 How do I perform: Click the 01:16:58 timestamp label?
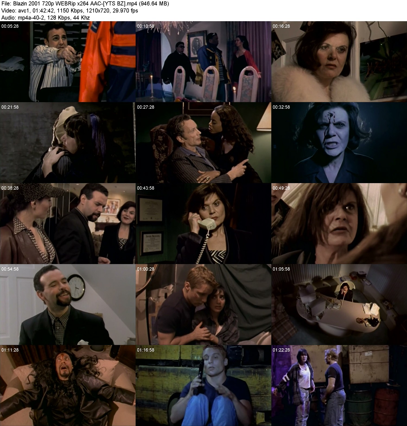click(x=146, y=350)
